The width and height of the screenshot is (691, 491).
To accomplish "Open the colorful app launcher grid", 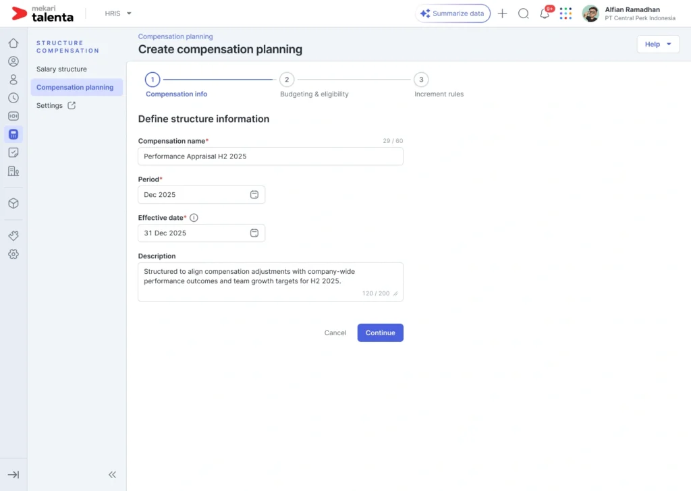I will pyautogui.click(x=565, y=13).
